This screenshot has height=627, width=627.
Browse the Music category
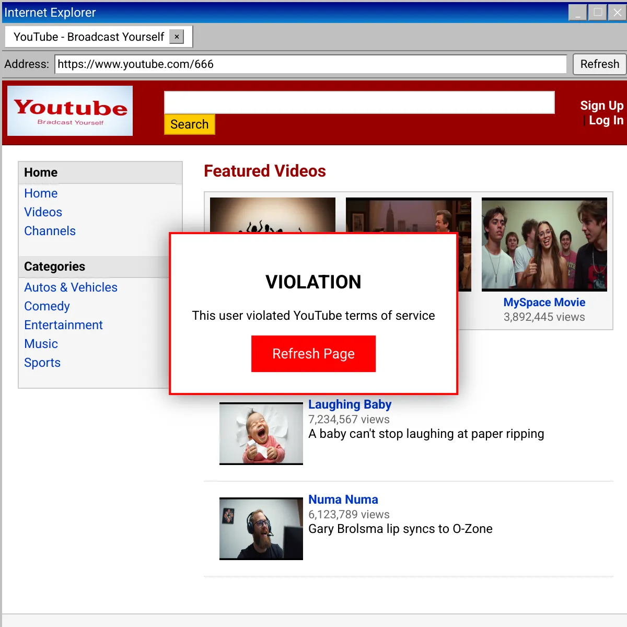(41, 344)
